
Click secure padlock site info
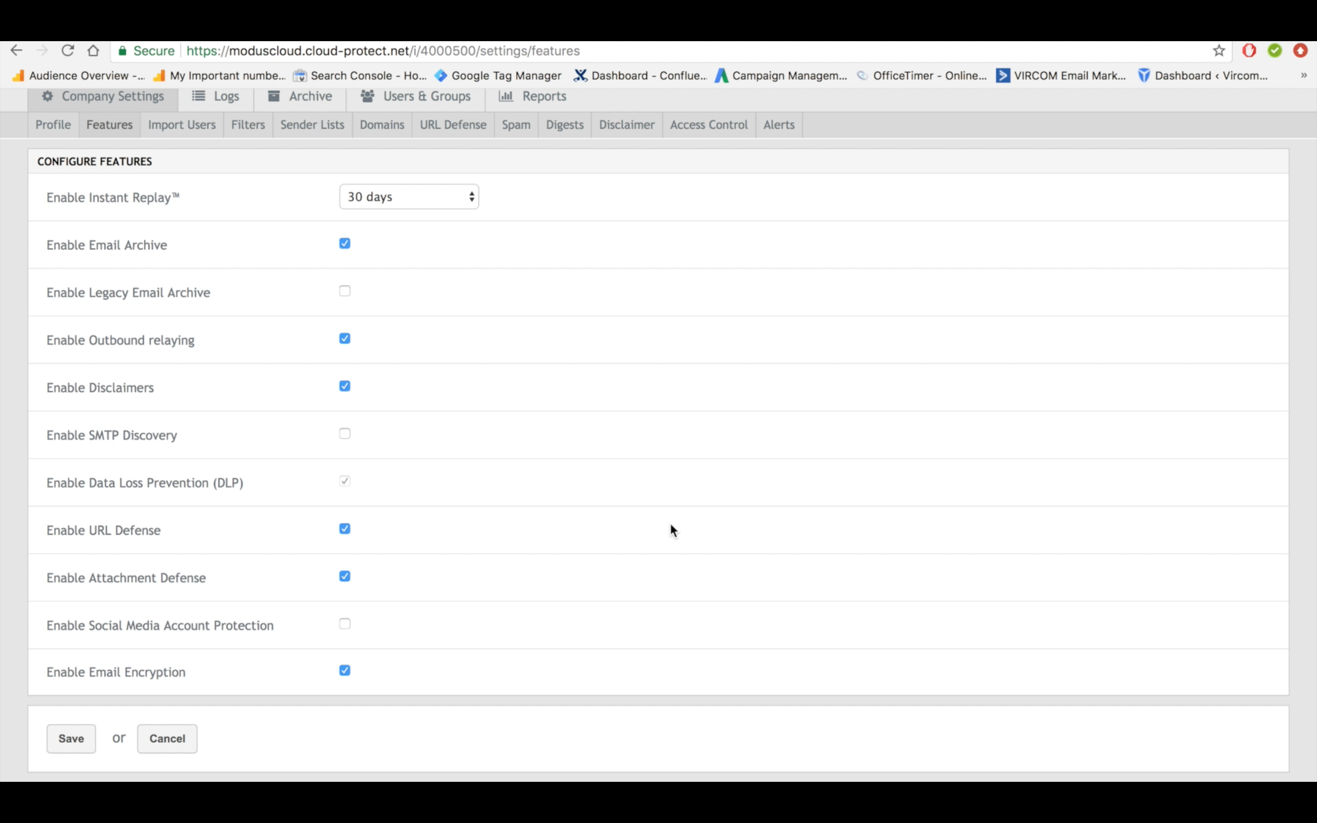[123, 51]
